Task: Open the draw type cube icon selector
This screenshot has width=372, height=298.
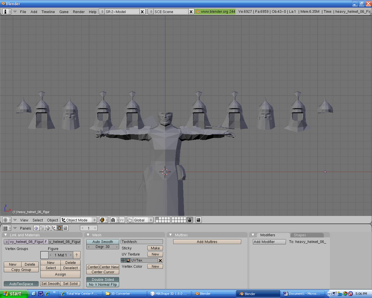Action: pos(103,220)
